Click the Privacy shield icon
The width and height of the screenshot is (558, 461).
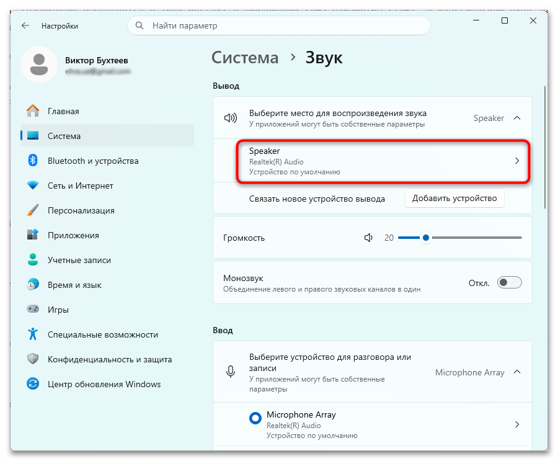point(33,359)
